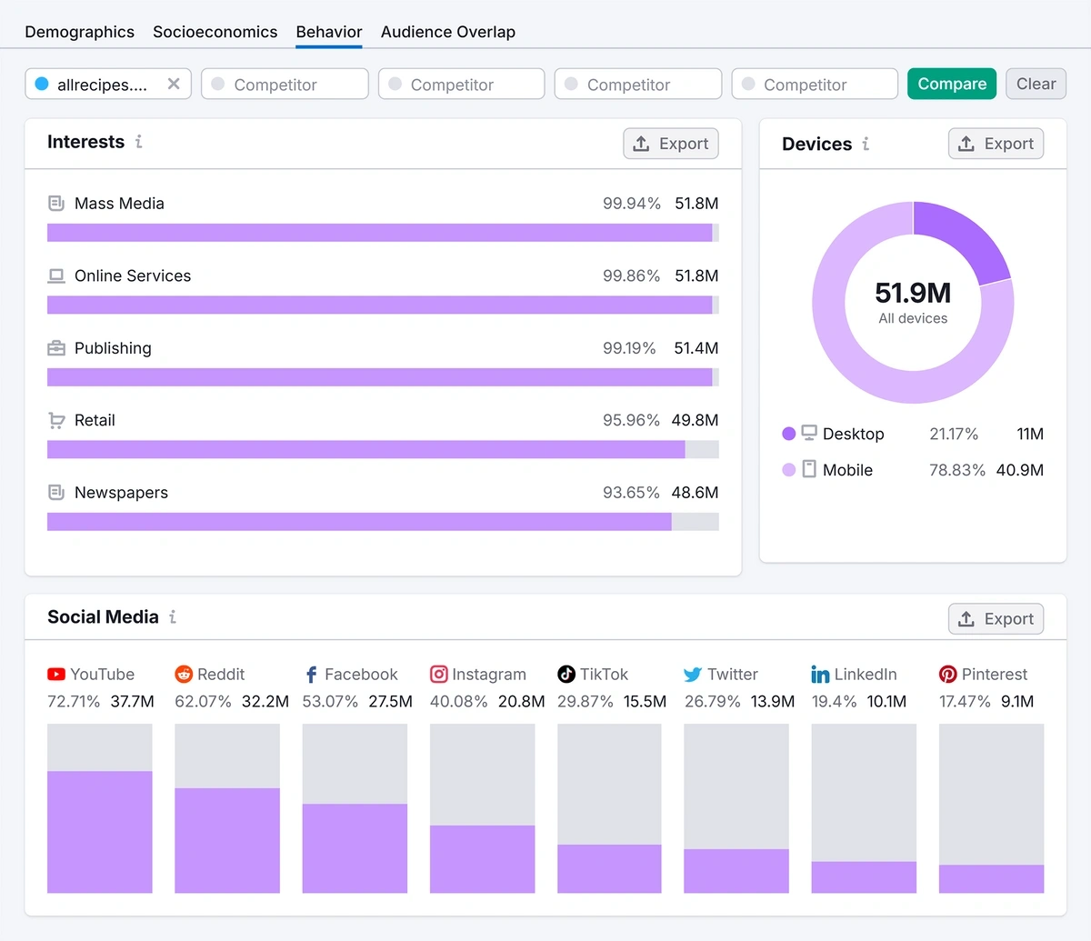This screenshot has height=941, width=1091.
Task: Click the YouTube 72.71% value
Action: coord(74,701)
